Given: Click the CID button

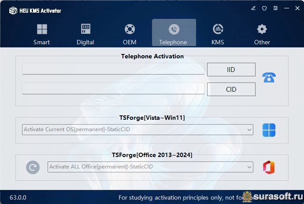Looking at the screenshot, I should pos(231,89).
